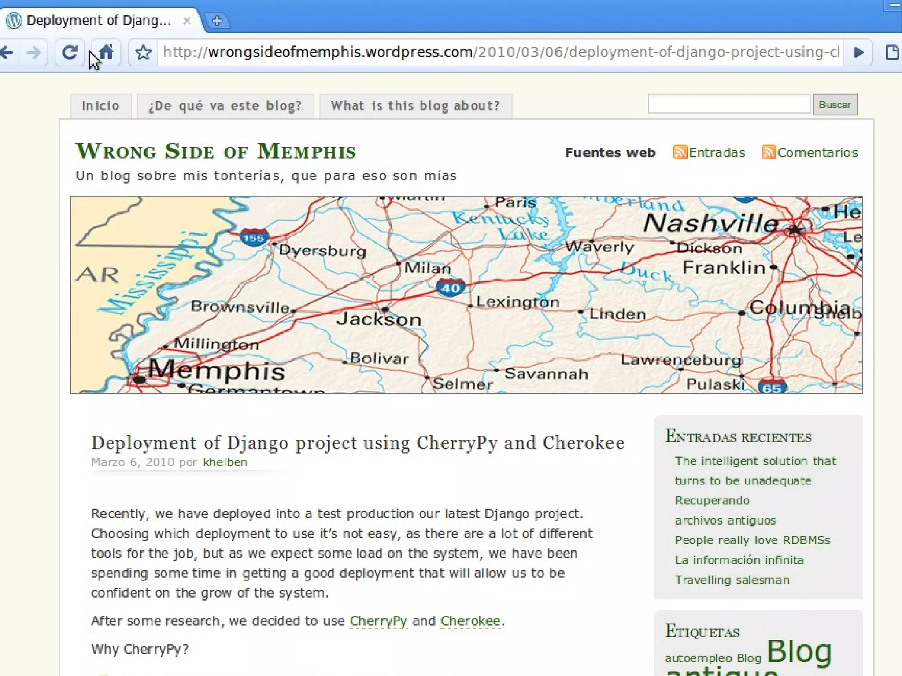Click the Tennessee map header image
This screenshot has width=902, height=676.
coord(466,295)
